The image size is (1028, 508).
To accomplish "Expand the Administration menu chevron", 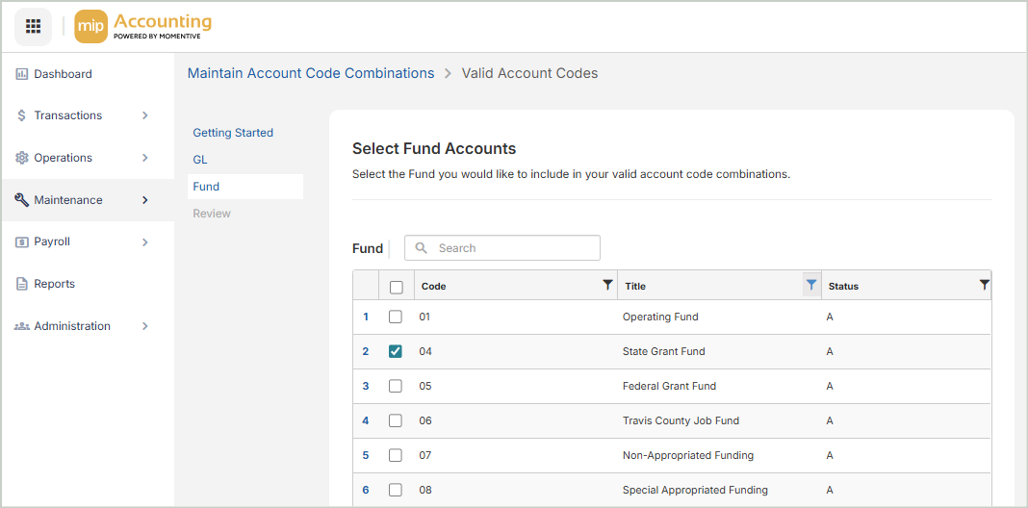I will coord(145,326).
